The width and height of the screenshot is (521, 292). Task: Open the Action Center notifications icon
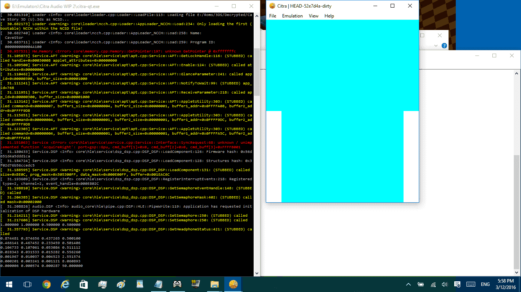coord(457,284)
